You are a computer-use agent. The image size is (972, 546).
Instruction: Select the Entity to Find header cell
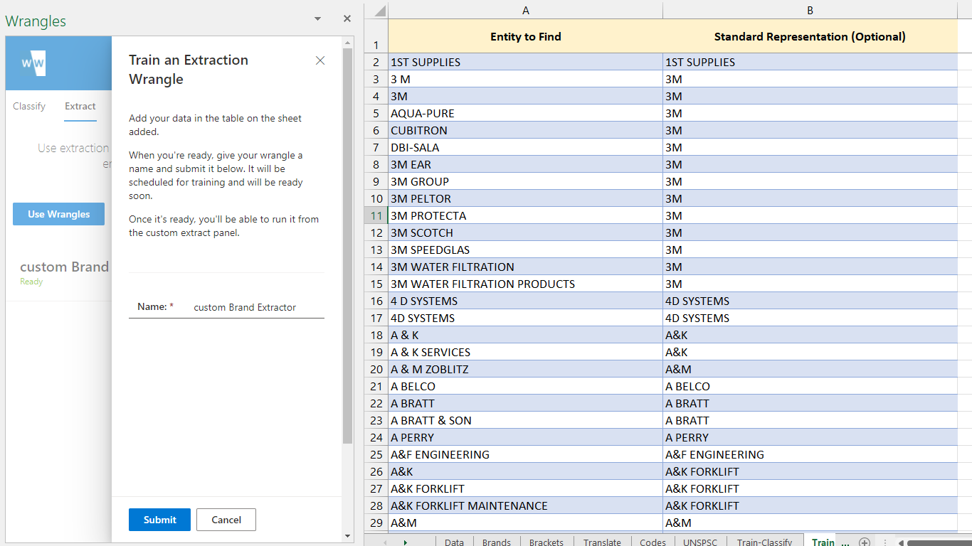coord(525,36)
